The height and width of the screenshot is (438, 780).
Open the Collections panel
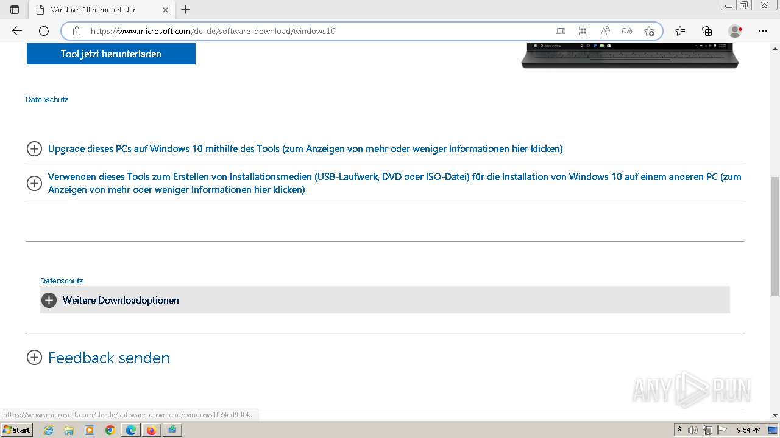[x=707, y=31]
